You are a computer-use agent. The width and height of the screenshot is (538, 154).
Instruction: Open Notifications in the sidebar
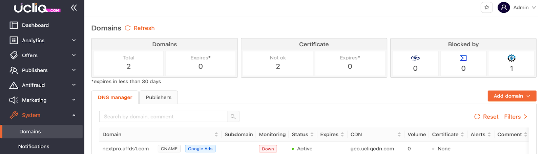[33, 146]
